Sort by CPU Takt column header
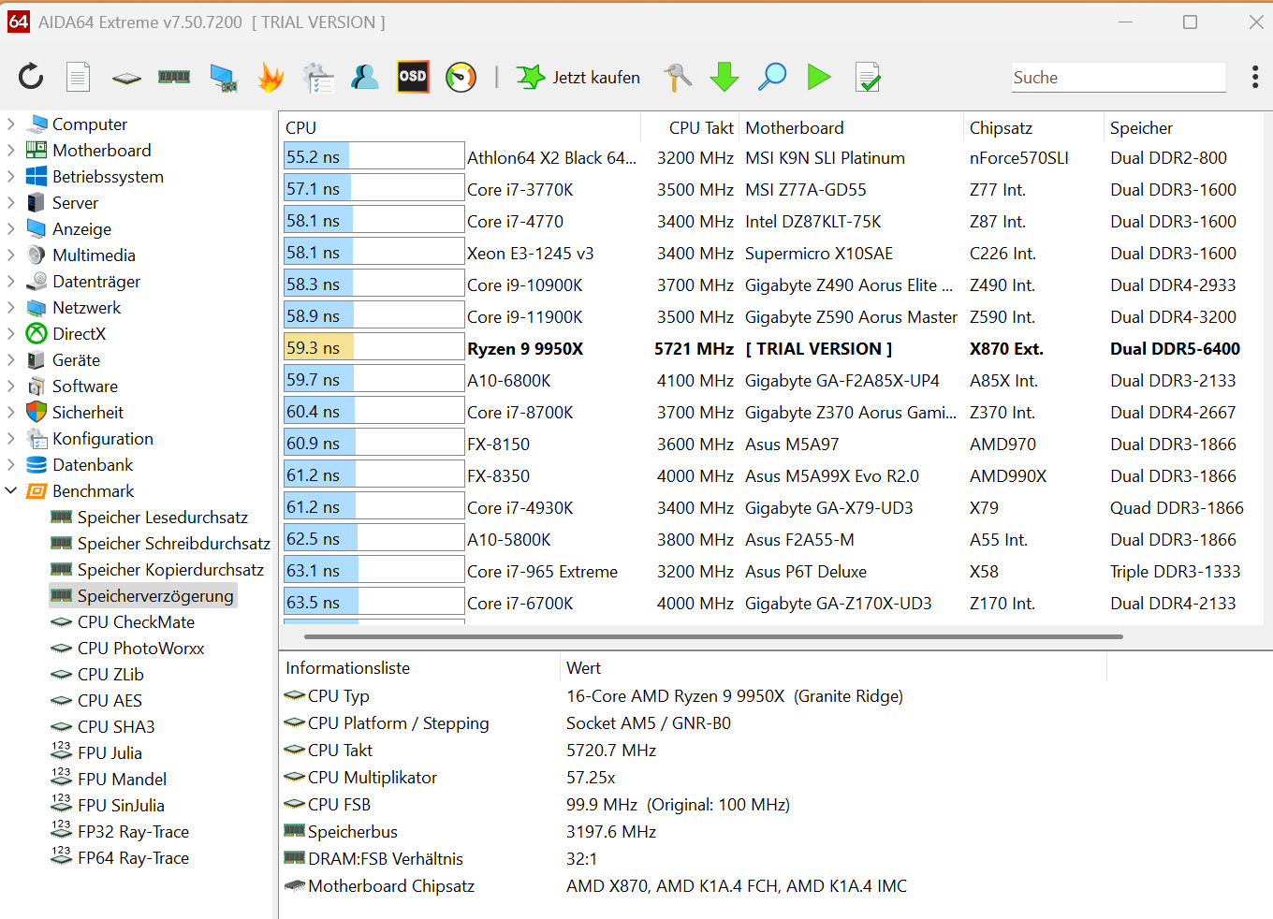 click(690, 127)
